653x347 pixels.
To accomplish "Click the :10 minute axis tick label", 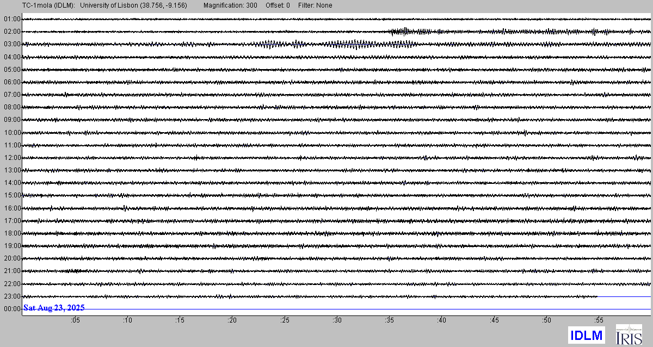I will [127, 320].
